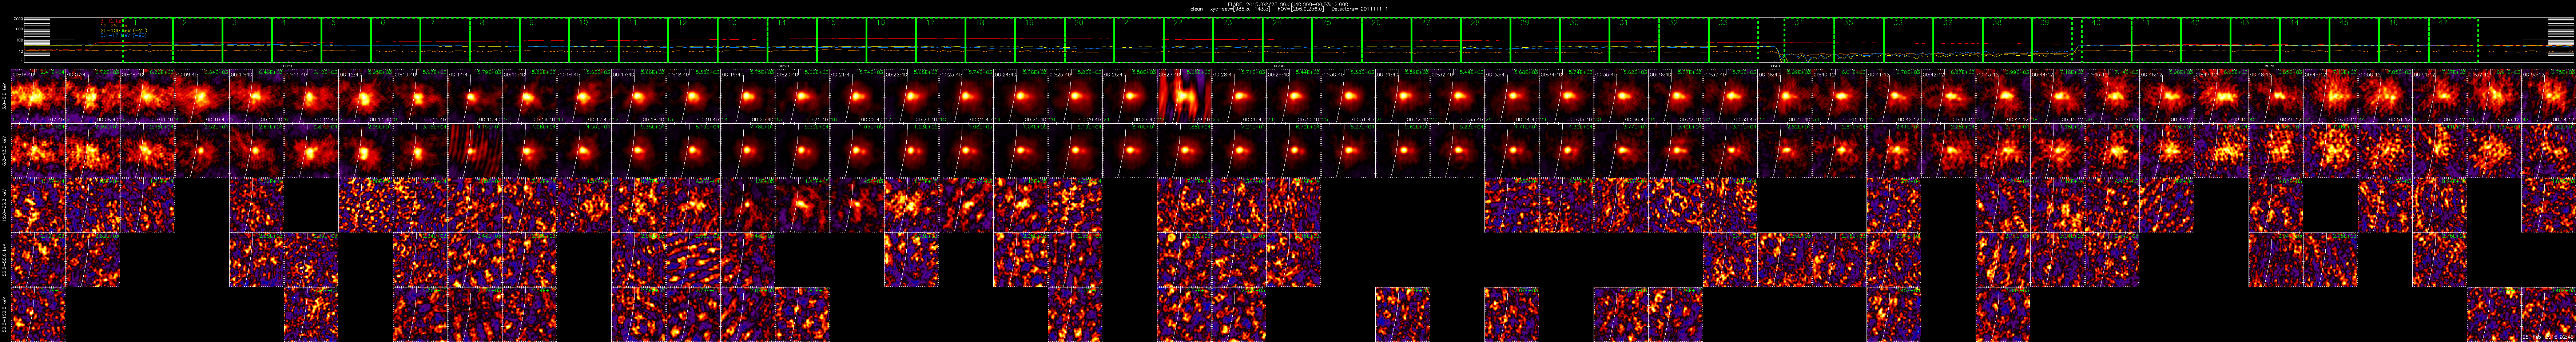Open the 00:11:40 image in 50.0-100.0 keV row
The width and height of the screenshot is (2576, 342).
pos(311,314)
